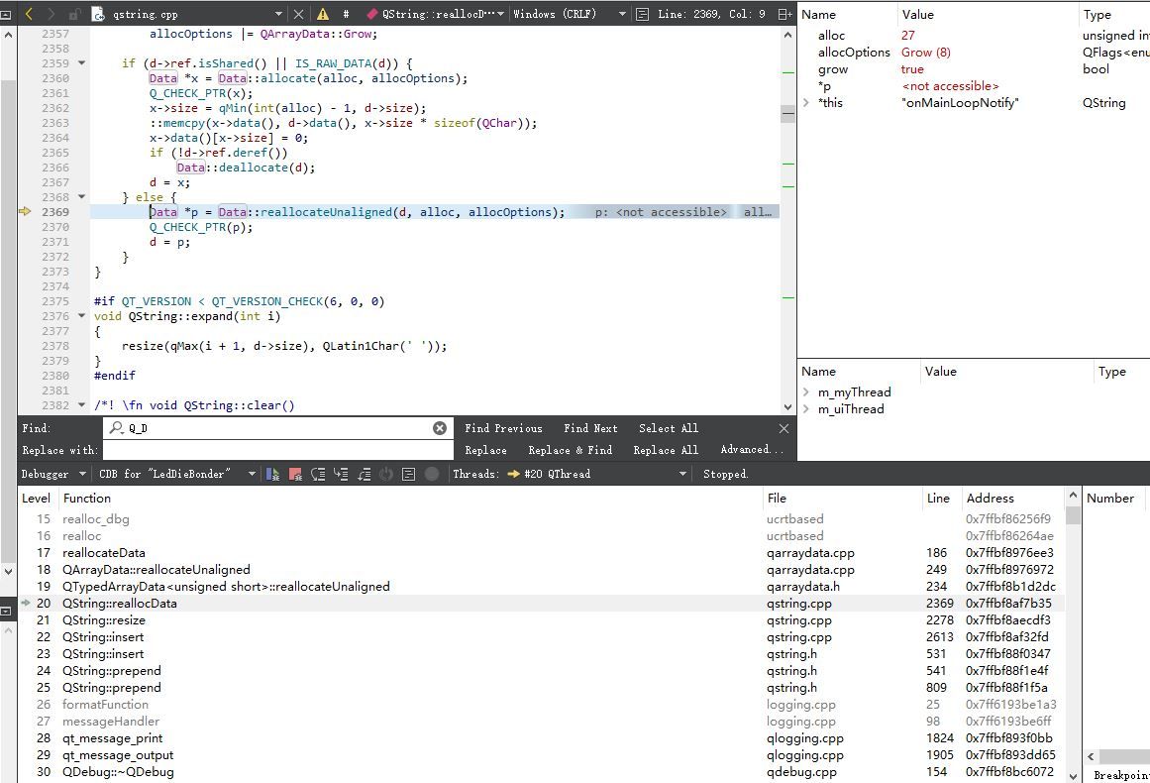
Task: Open the qstring.cpp file dropdown
Action: tap(278, 14)
